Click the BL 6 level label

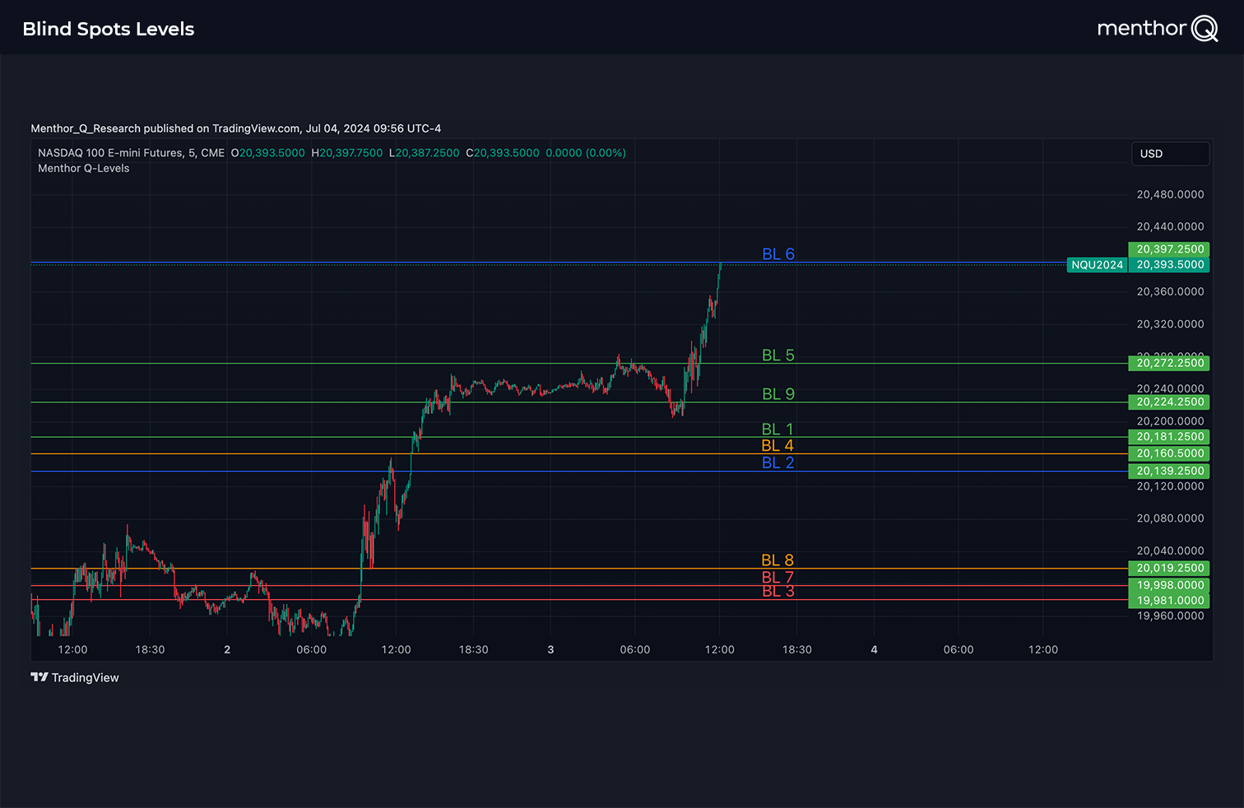pyautogui.click(x=778, y=253)
